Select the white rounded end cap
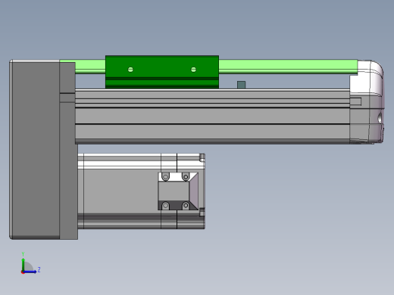394x295 pixels. (x=367, y=101)
